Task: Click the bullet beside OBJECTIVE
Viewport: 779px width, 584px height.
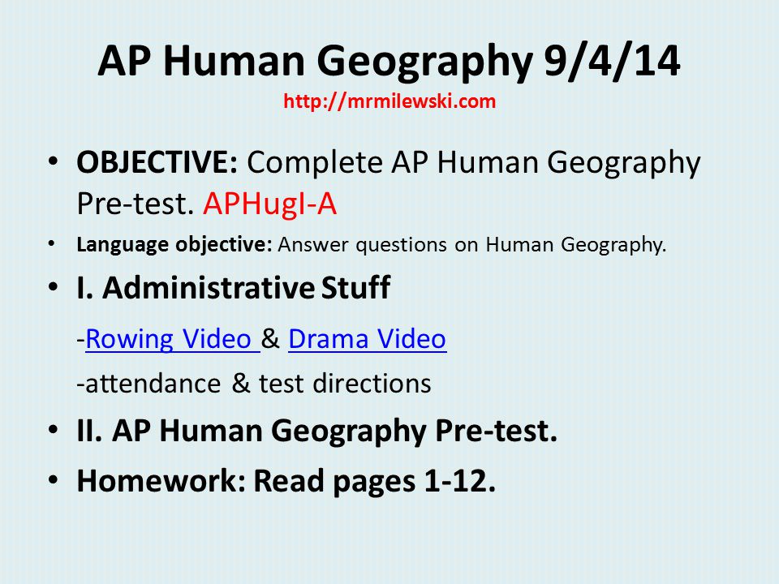Action: pyautogui.click(x=54, y=162)
